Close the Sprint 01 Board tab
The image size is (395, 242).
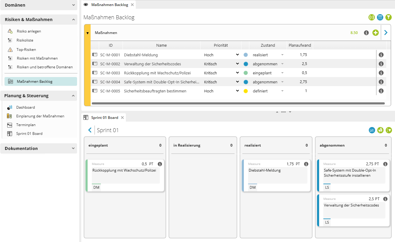click(x=122, y=118)
